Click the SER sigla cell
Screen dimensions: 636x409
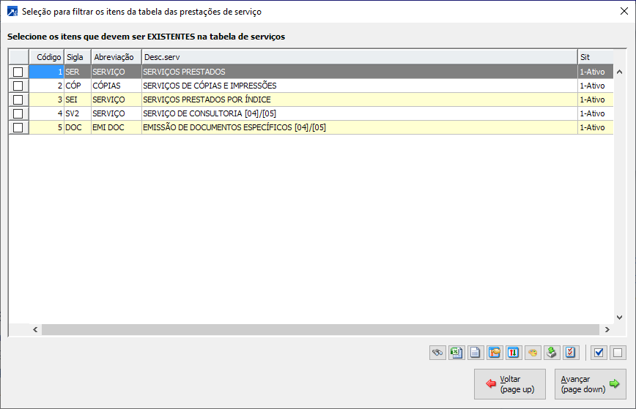(x=78, y=72)
